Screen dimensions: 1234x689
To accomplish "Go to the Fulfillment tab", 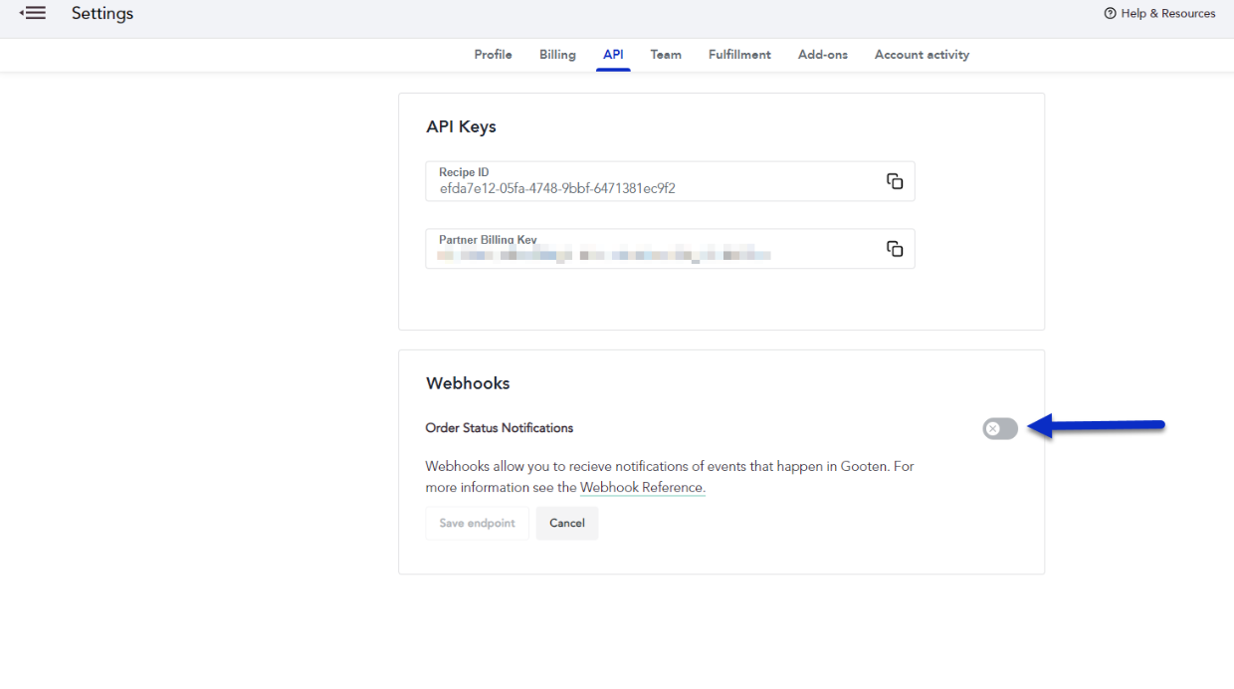I will click(x=739, y=55).
